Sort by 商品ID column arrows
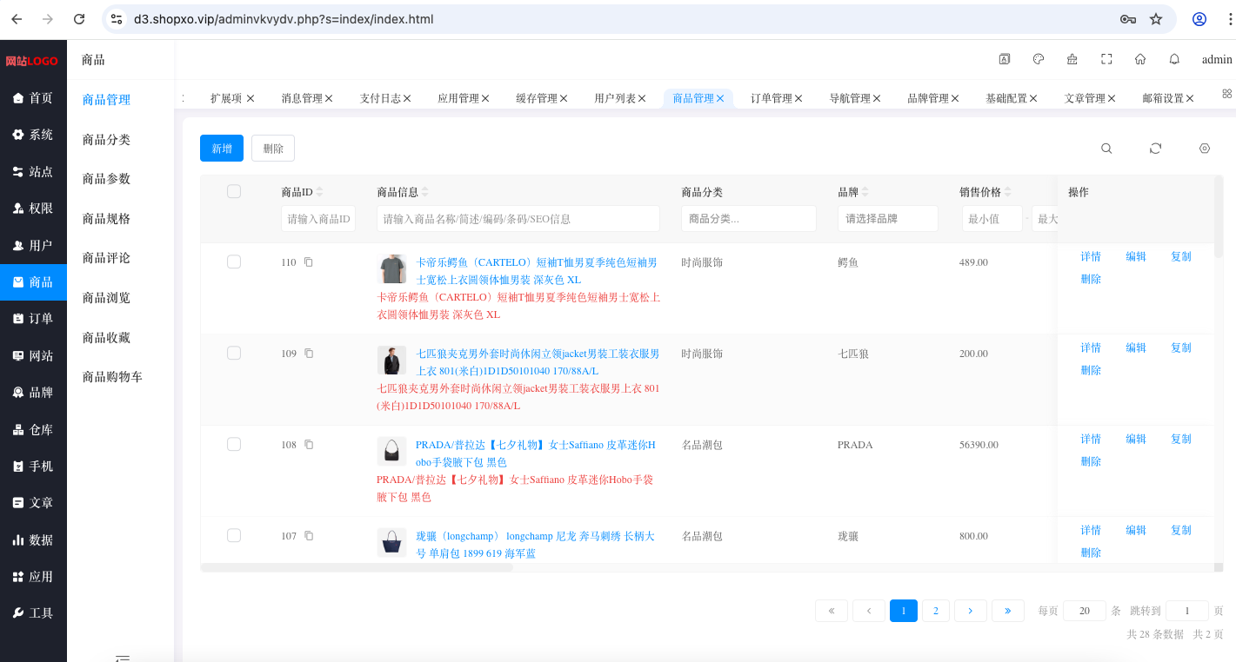 [319, 192]
